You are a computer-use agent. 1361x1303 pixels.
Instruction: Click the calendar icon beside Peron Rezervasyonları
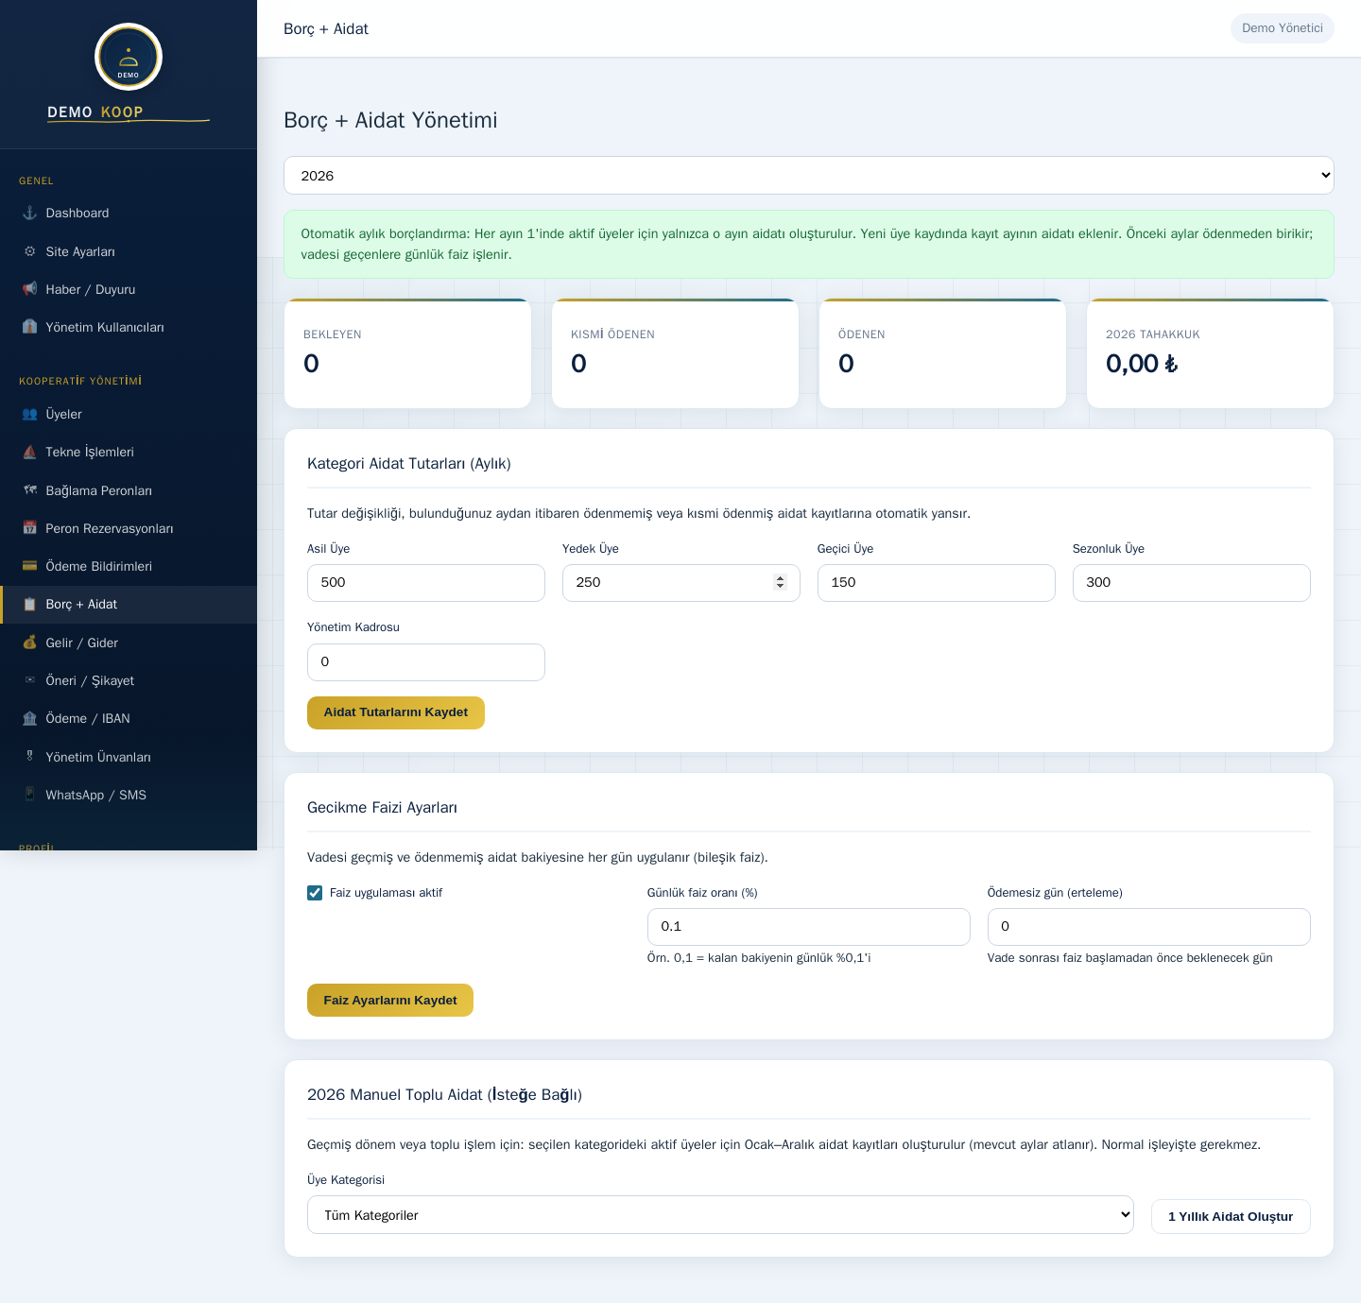point(30,528)
